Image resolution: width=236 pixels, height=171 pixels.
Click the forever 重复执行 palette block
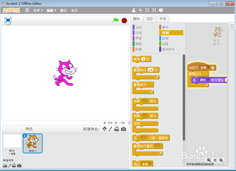(143, 88)
